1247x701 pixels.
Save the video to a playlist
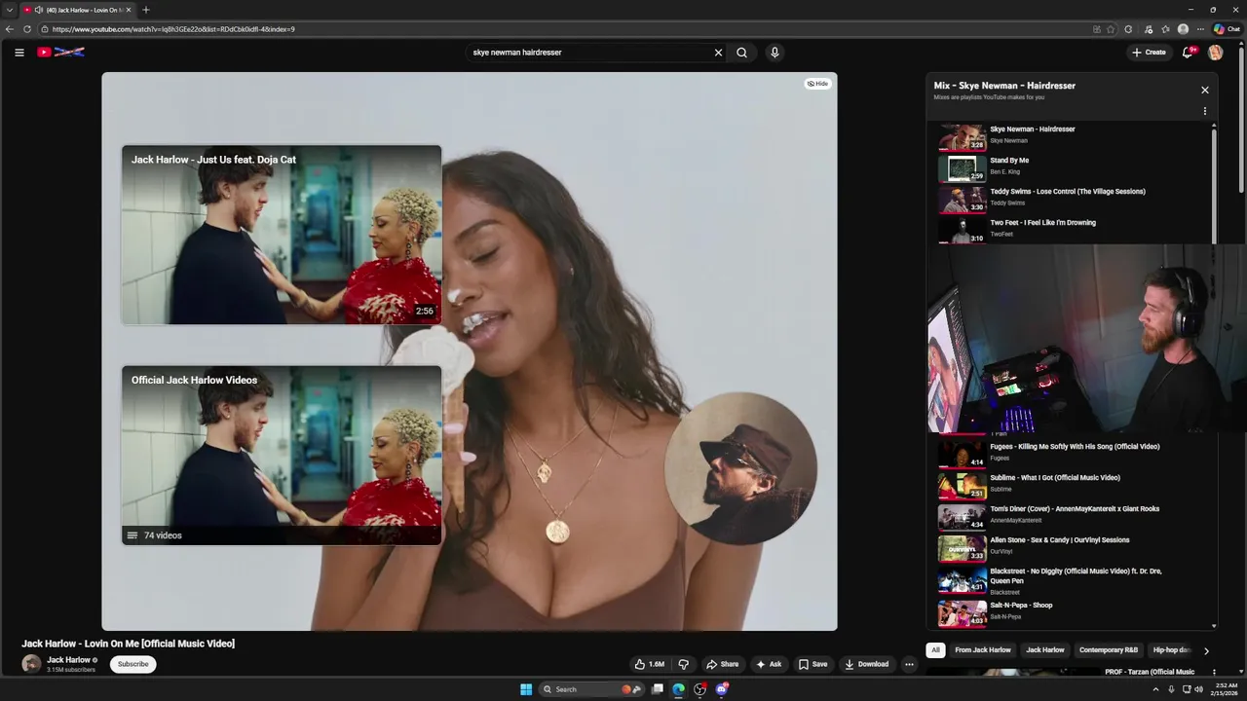(x=812, y=664)
